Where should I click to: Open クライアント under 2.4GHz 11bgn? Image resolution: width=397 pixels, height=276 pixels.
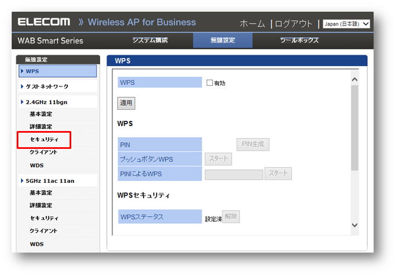[x=43, y=152]
